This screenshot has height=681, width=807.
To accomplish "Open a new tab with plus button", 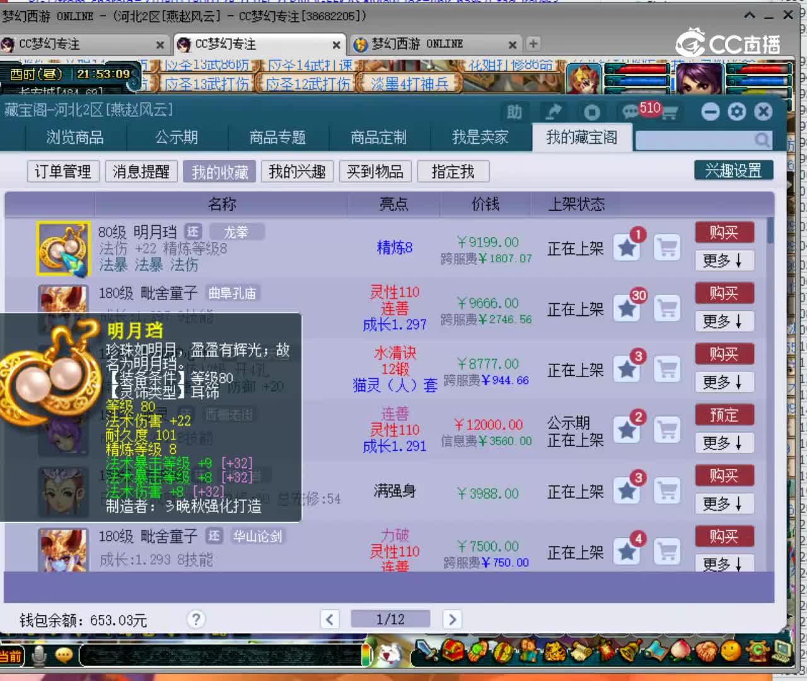I will coord(533,44).
